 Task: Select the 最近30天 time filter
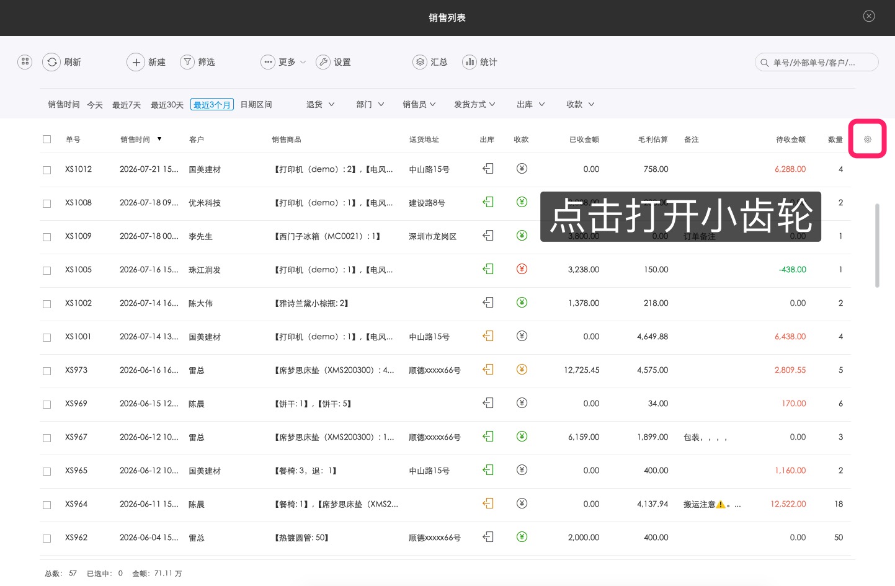[167, 105]
